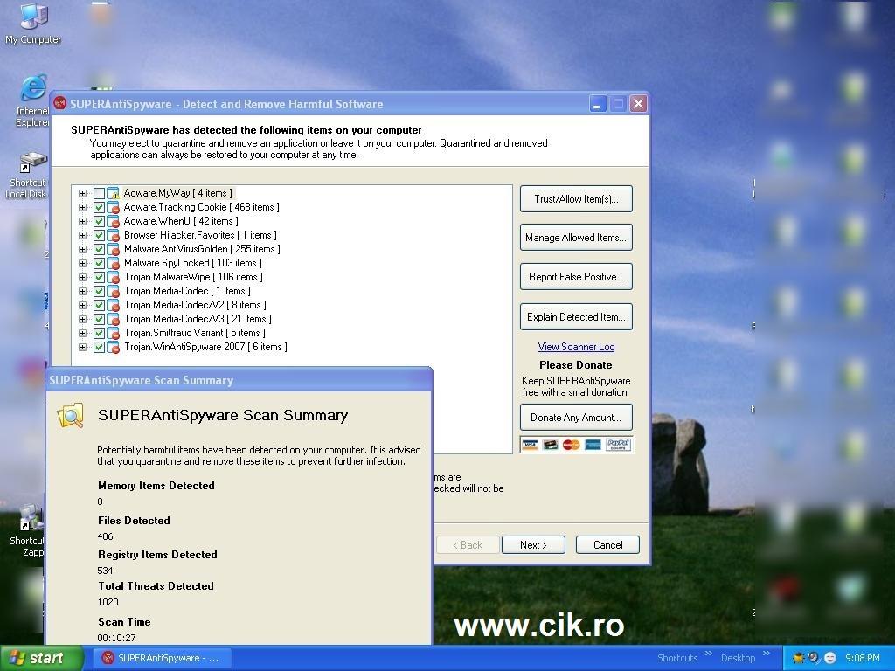Click the threat icon beside Trojan.Smitfraud Variant
Viewport: 895px width, 671px height.
pyautogui.click(x=113, y=333)
